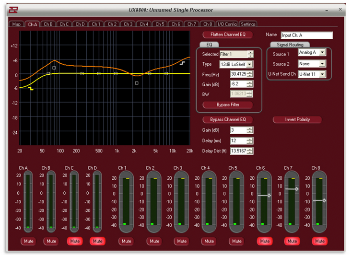352x255 pixels.
Task: Click the filter Gain (dB) field showing -6.2
Action: point(239,84)
